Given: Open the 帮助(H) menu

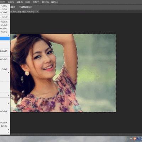Looking at the screenshot, I should 54,2.
